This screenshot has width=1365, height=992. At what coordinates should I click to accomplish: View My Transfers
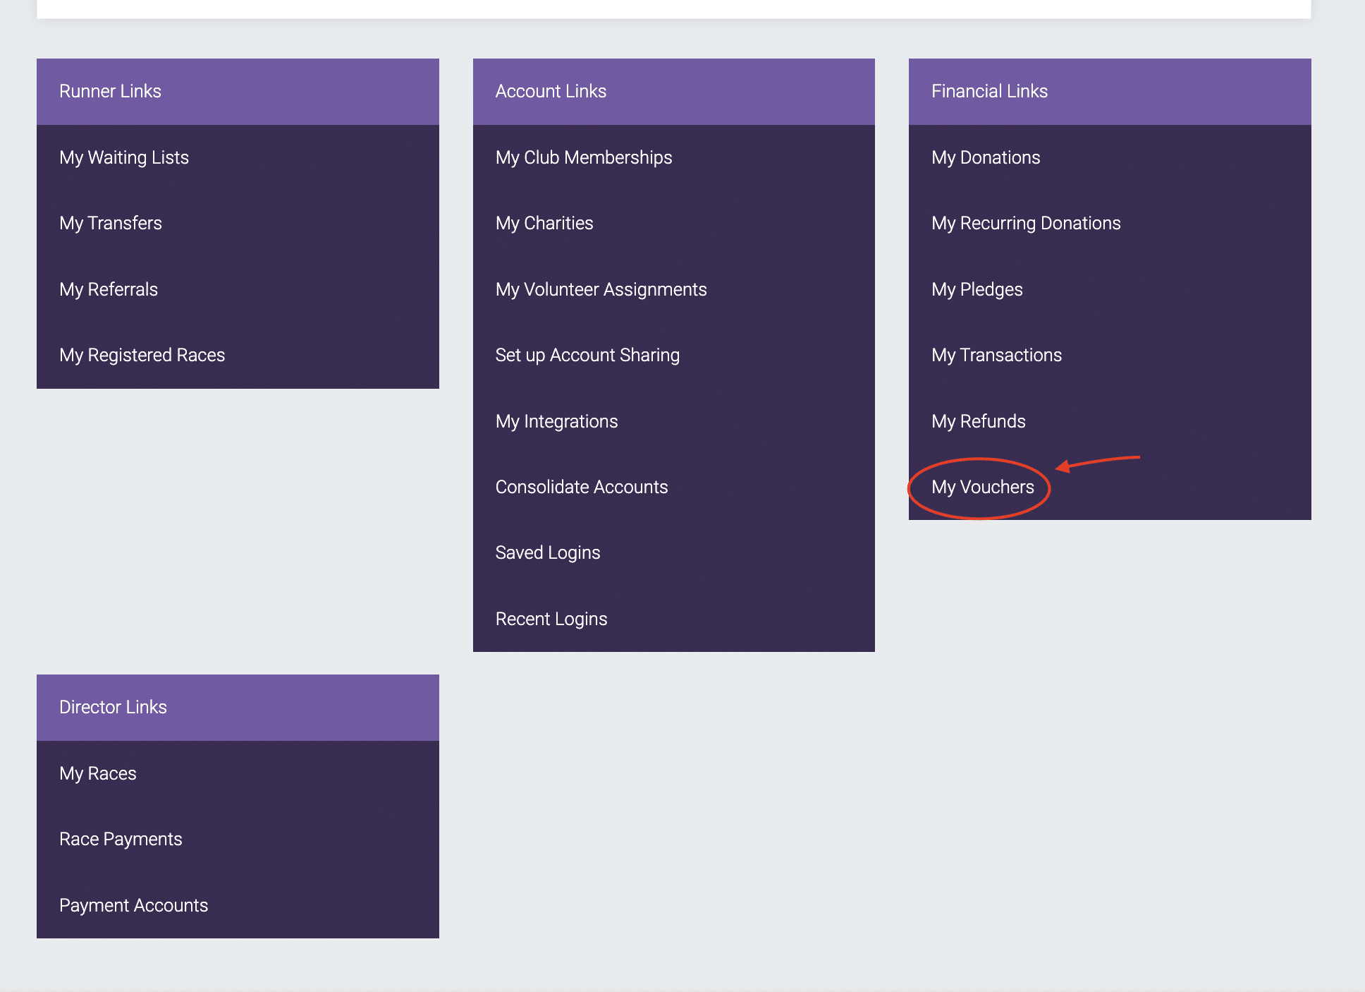coord(111,223)
